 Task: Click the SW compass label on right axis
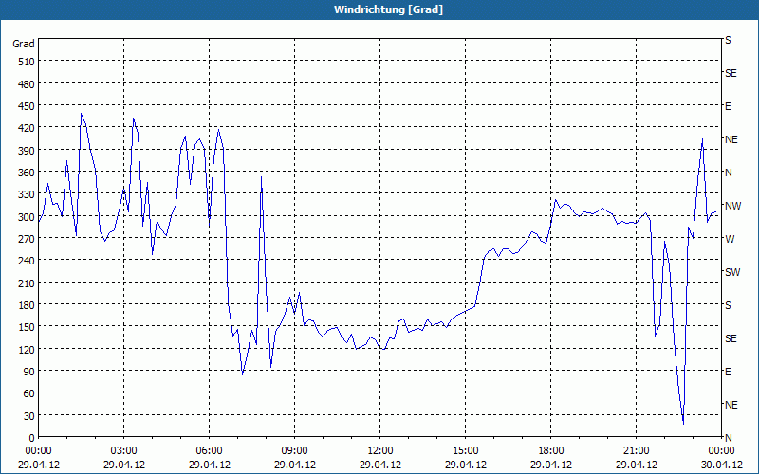pyautogui.click(x=732, y=272)
